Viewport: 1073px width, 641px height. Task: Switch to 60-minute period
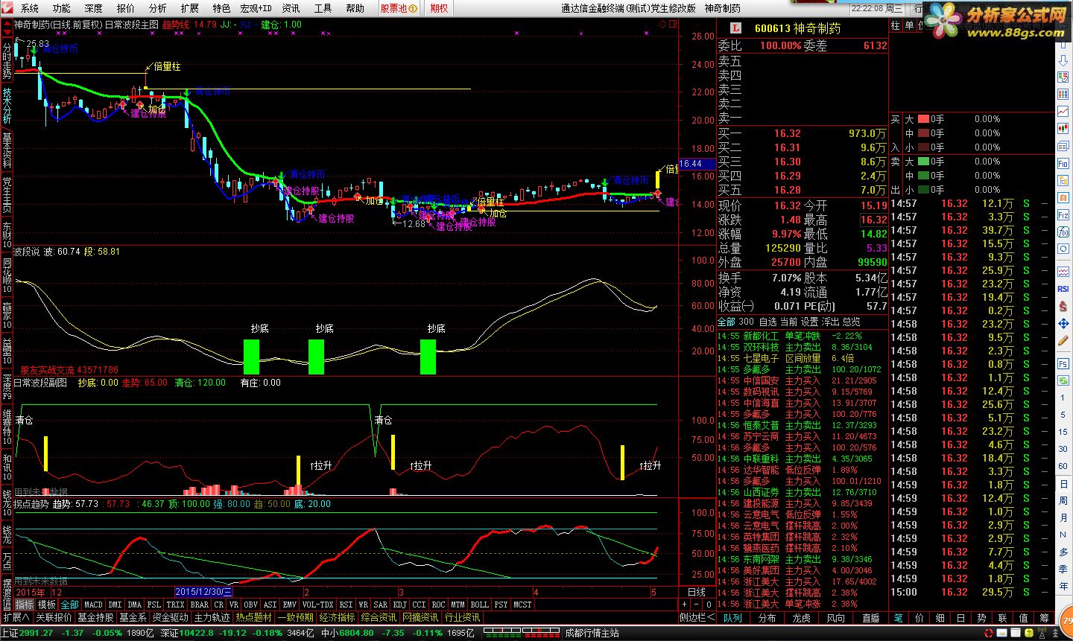pyautogui.click(x=1063, y=466)
